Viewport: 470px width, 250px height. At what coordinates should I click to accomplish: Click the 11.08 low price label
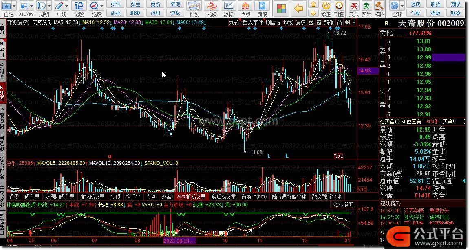point(256,152)
